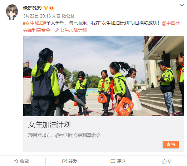The height and width of the screenshot is (166, 187).
Task: Open the 3月22日 20:13 timestamp link
Action: [x=37, y=16]
